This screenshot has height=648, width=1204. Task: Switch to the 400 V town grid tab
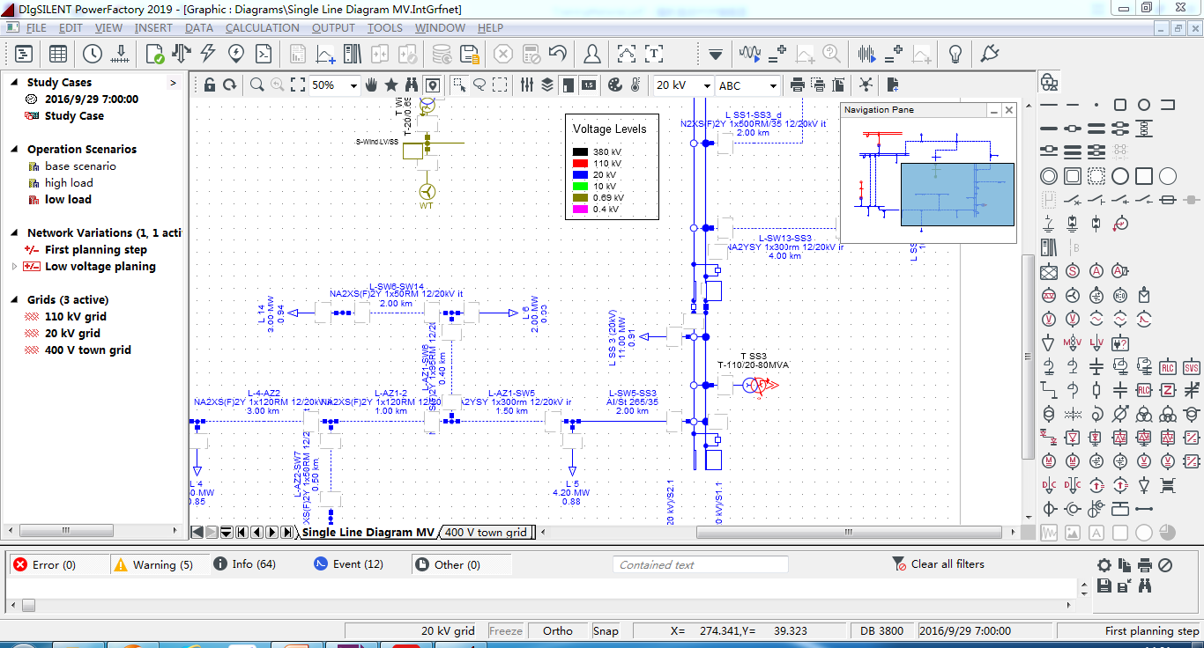pyautogui.click(x=486, y=532)
